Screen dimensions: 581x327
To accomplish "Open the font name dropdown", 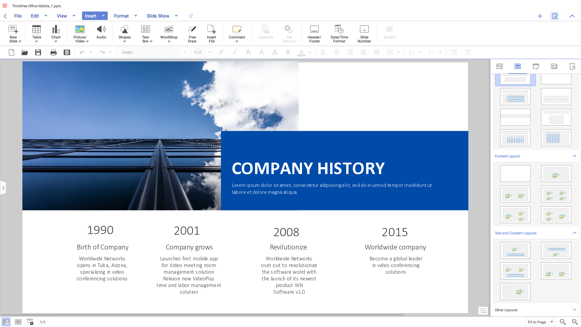I will tap(184, 52).
